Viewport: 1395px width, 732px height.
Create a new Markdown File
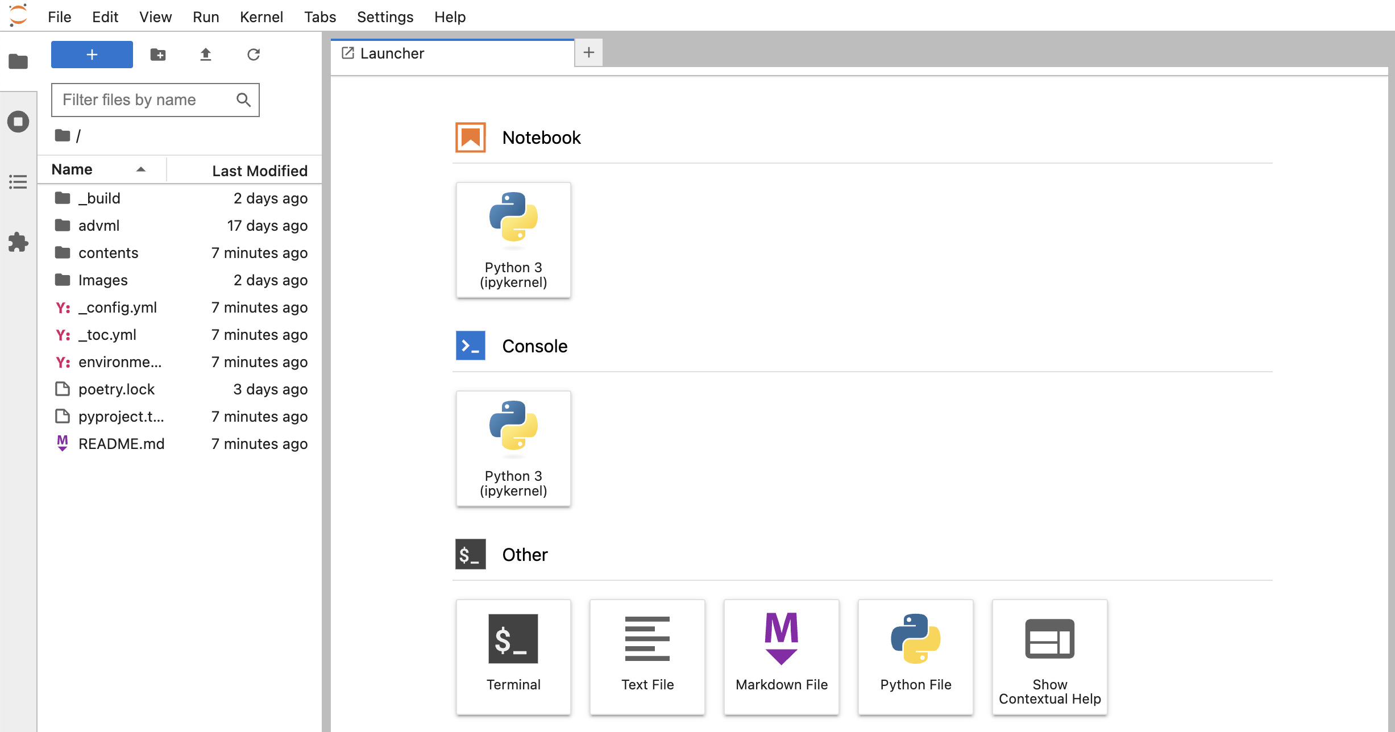[x=782, y=657]
